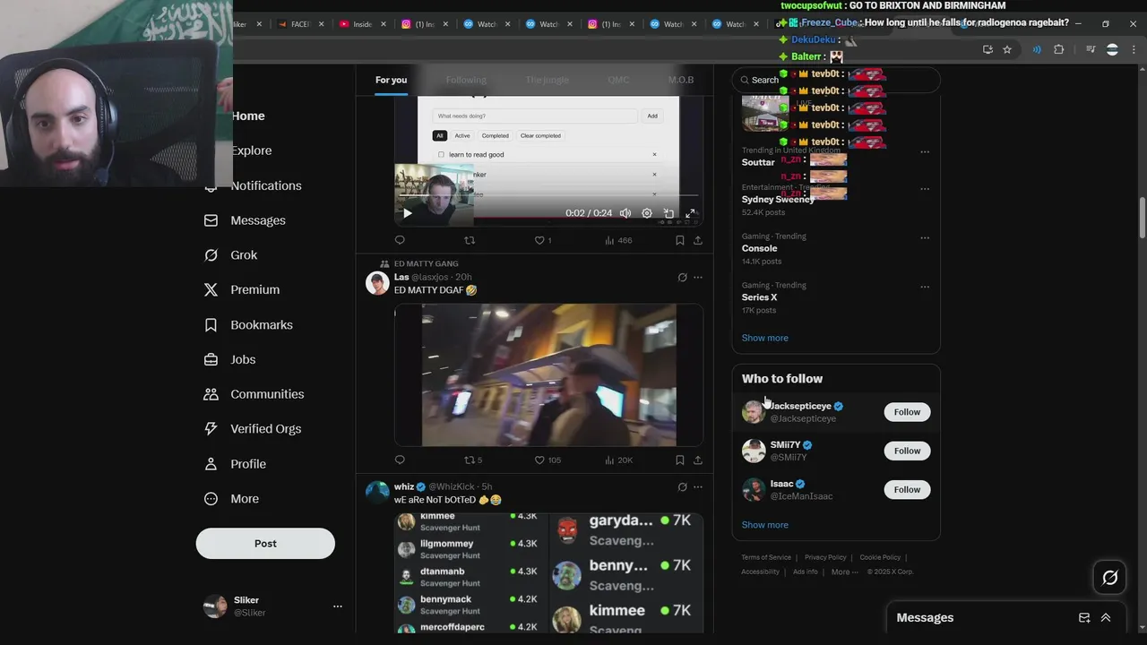Click the floating Grok button at bottom right
This screenshot has height=645, width=1147.
click(x=1109, y=578)
